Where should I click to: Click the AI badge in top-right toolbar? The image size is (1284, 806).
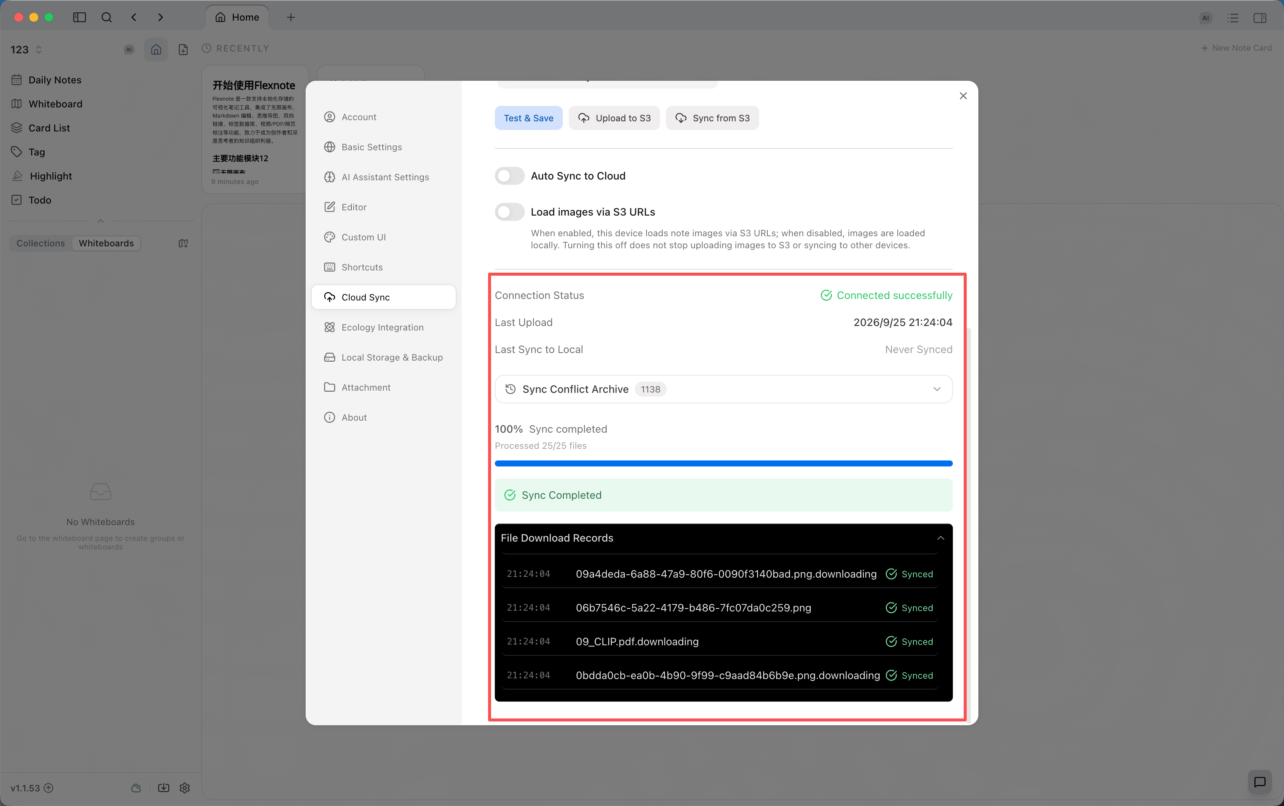click(1206, 18)
